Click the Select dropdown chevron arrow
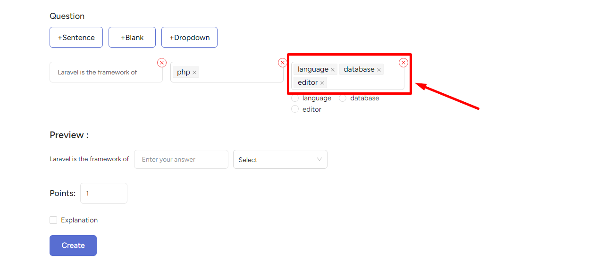This screenshot has width=596, height=262. [x=319, y=159]
